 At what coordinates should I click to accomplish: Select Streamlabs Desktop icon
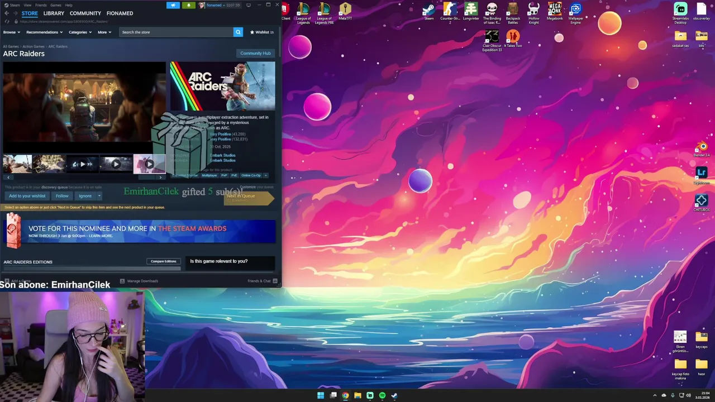tap(680, 12)
